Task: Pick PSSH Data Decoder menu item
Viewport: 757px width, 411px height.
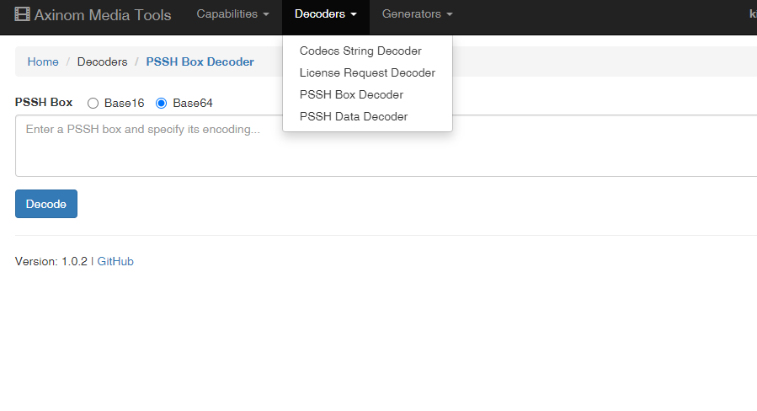Action: pyautogui.click(x=354, y=117)
